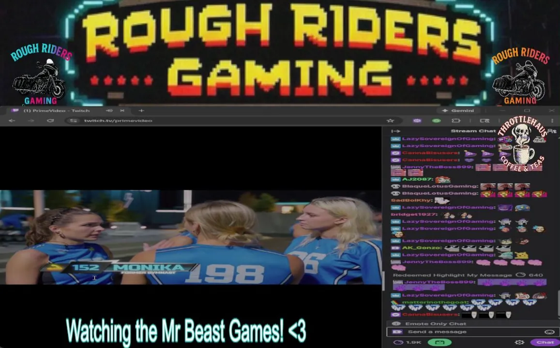Open SadBoiKhy's user card
Image resolution: width=560 pixels, height=348 pixels.
[x=411, y=201]
